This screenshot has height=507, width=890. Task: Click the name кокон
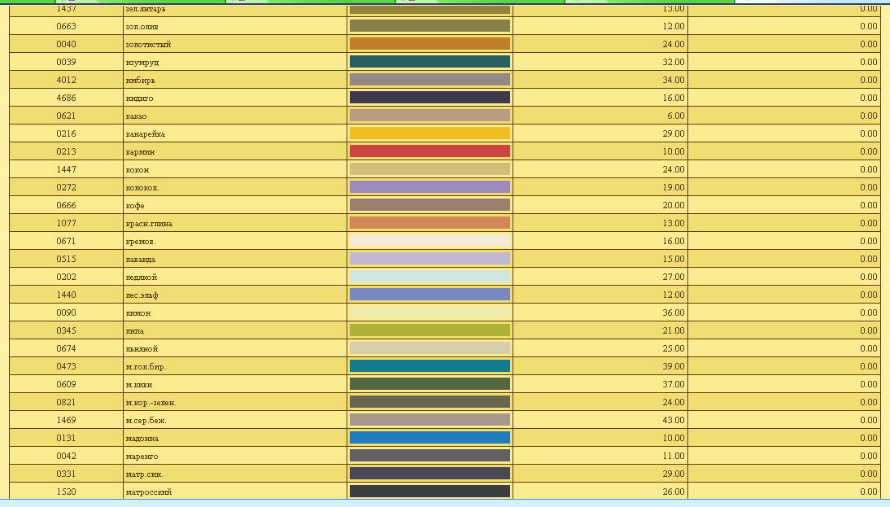[137, 169]
